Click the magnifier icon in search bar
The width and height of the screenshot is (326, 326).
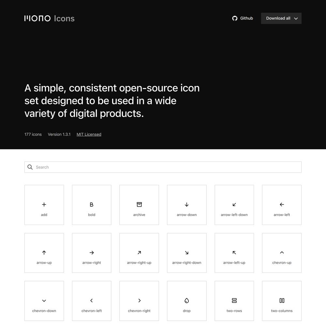point(30,167)
